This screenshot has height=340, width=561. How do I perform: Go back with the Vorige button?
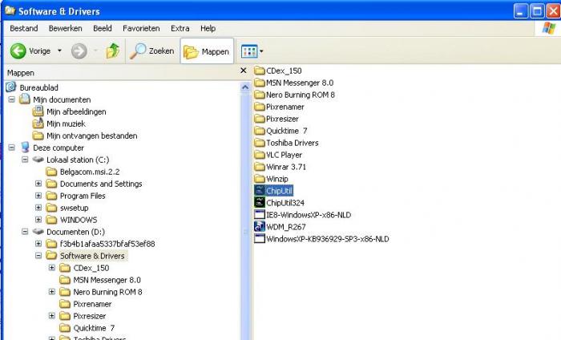(x=30, y=51)
